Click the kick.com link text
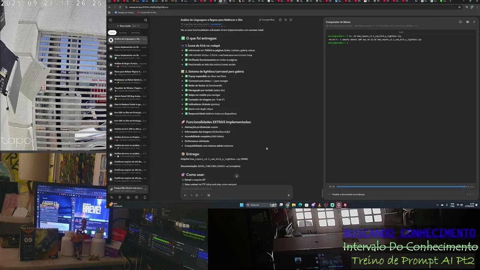The width and height of the screenshot is (480, 270). coord(227,55)
